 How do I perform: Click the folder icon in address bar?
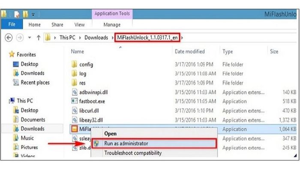coord(48,37)
